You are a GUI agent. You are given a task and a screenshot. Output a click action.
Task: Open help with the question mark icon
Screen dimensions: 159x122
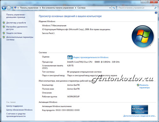point(156,13)
